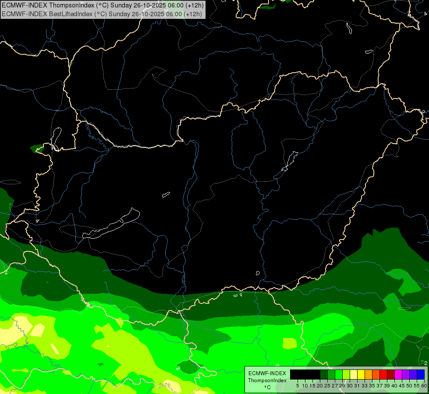Click the dark green 20–25 legend swatch

click(324, 374)
